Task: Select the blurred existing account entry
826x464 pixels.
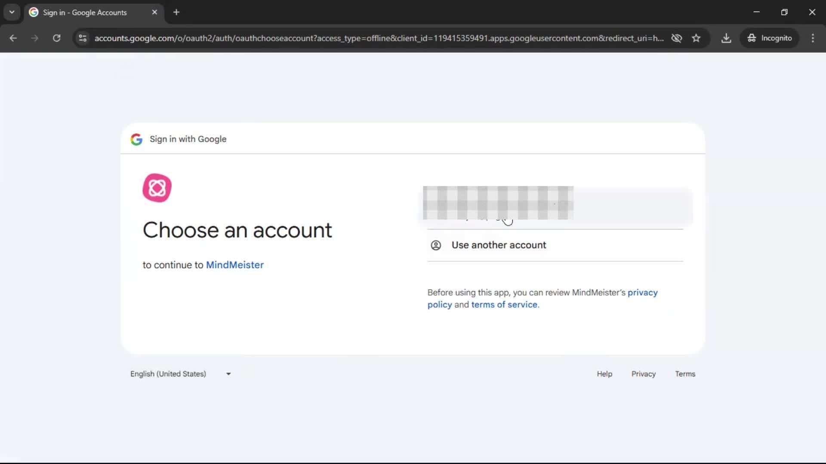Action: point(555,205)
